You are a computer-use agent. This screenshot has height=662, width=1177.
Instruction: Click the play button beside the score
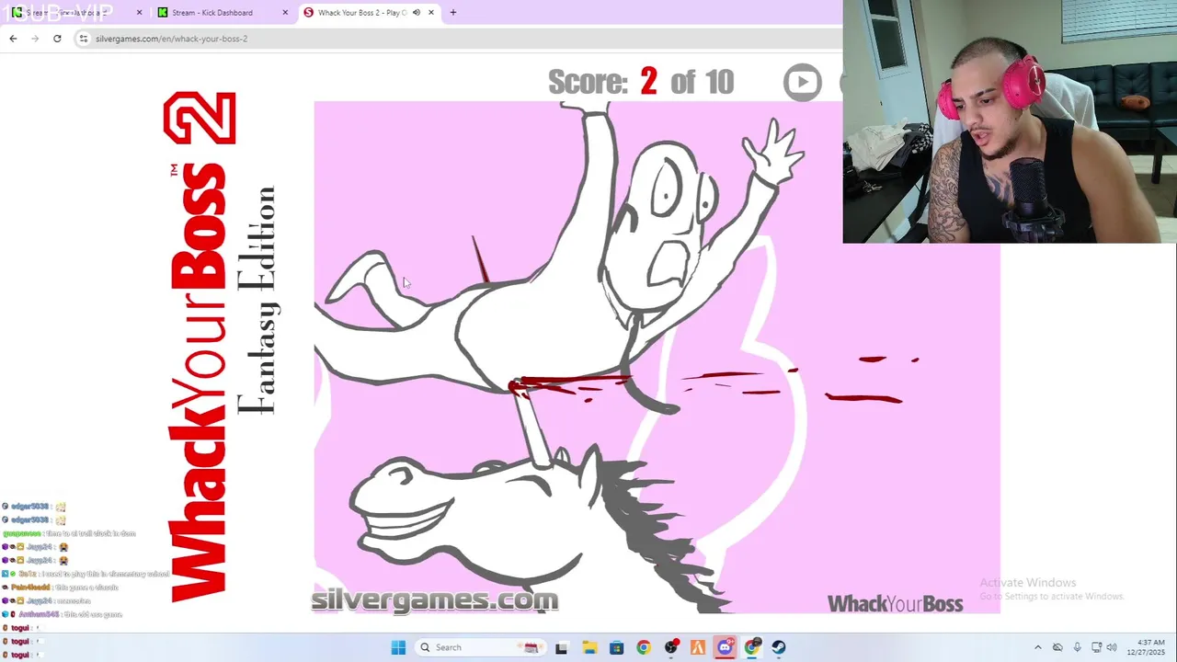coord(803,83)
